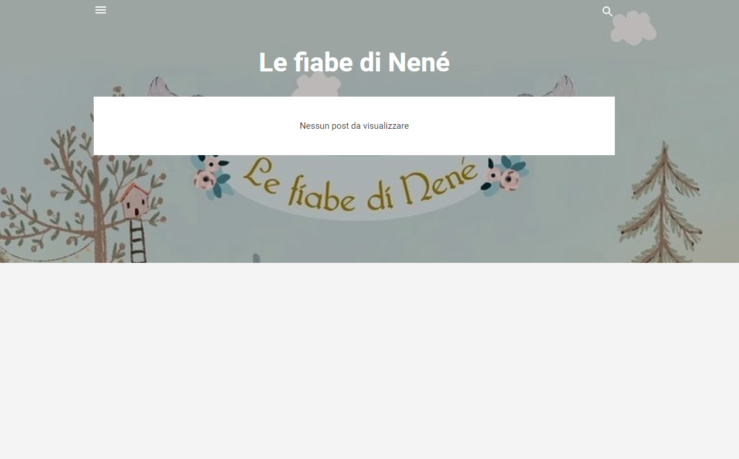Click the empty gray area below the banner
Image resolution: width=739 pixels, height=459 pixels.
click(x=369, y=361)
